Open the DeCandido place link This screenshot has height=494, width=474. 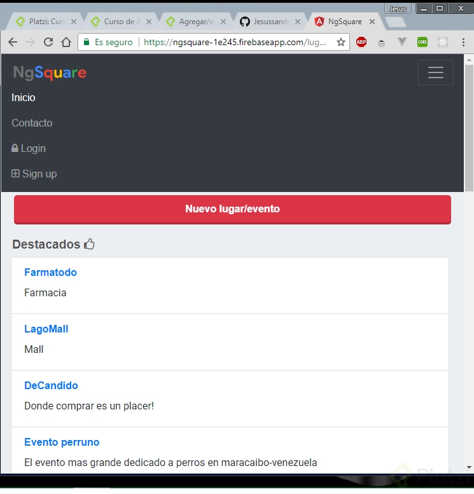(x=51, y=385)
